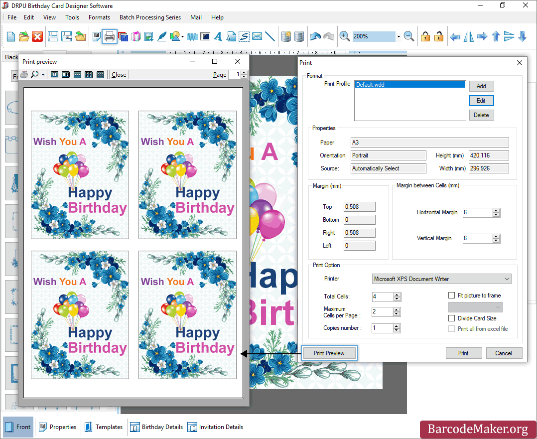Enable Divide Card Size checkbox
Image resolution: width=537 pixels, height=439 pixels.
pos(452,318)
